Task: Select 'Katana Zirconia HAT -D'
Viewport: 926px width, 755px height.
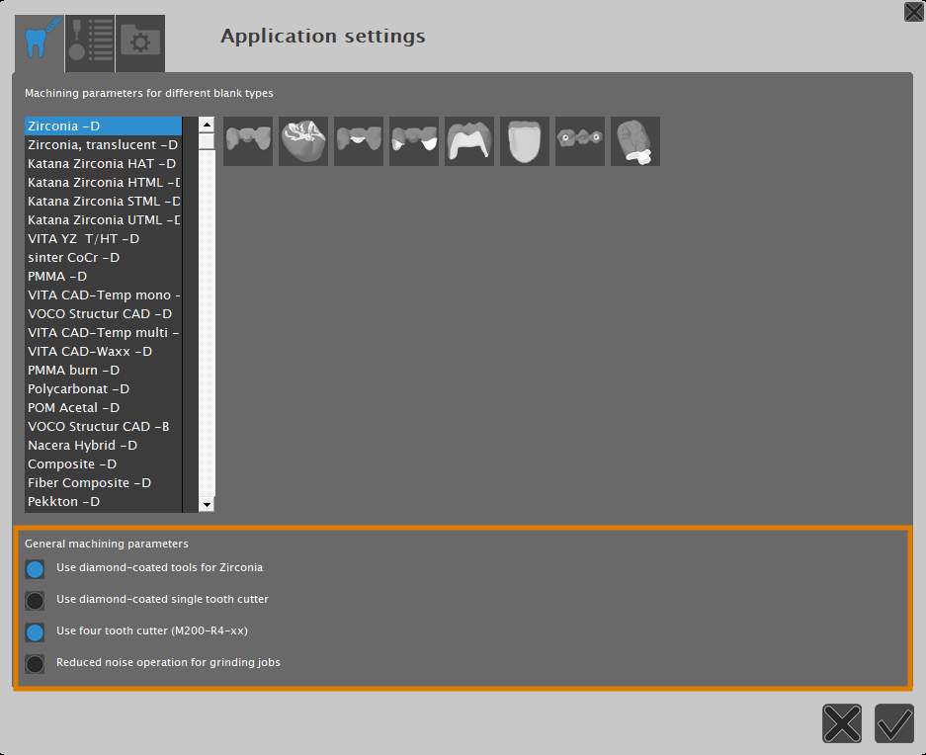Action: click(x=104, y=164)
